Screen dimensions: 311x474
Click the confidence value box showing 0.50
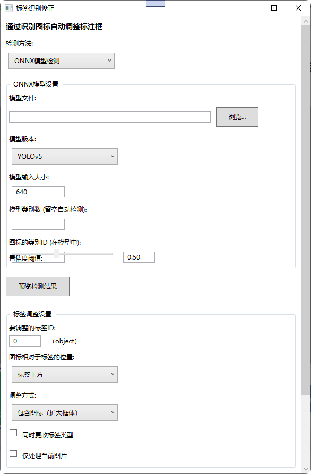point(138,257)
